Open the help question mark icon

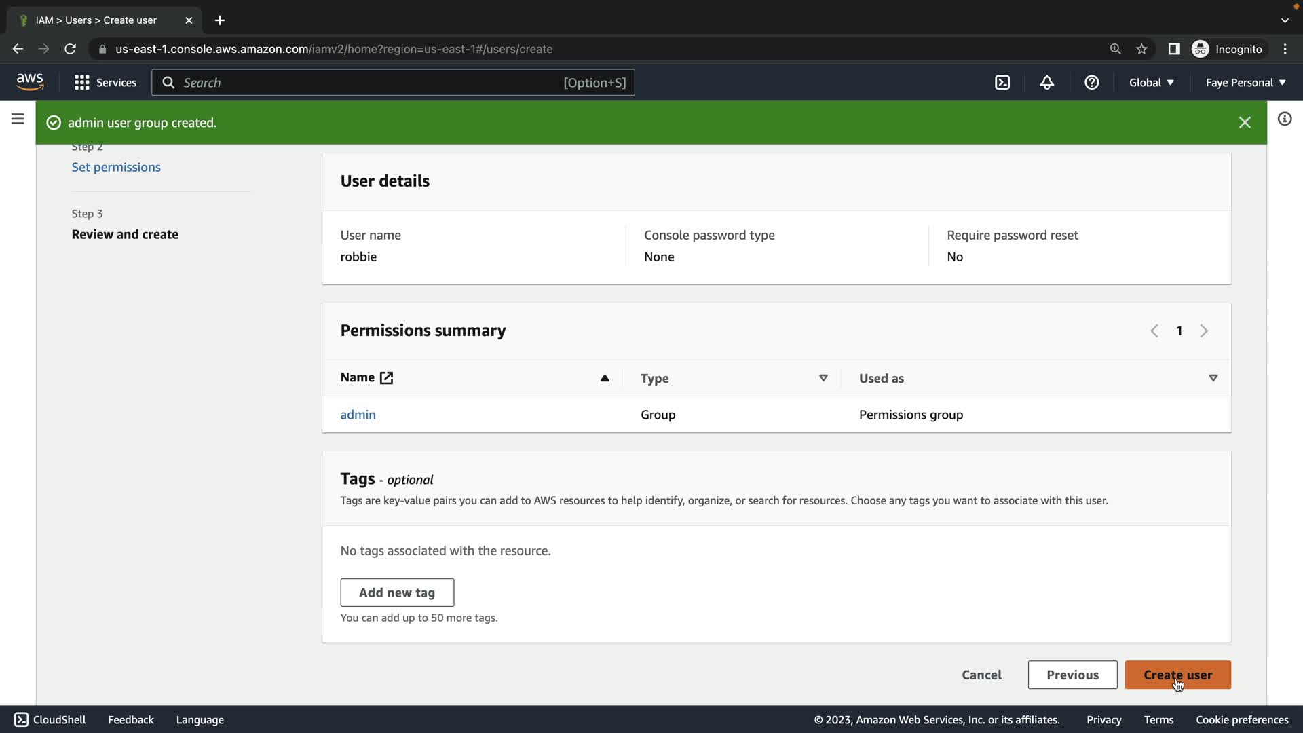click(1091, 83)
